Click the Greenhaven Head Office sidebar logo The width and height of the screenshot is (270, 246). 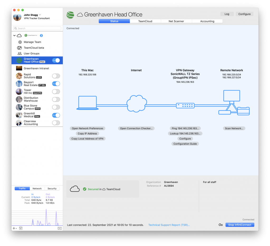point(19,60)
